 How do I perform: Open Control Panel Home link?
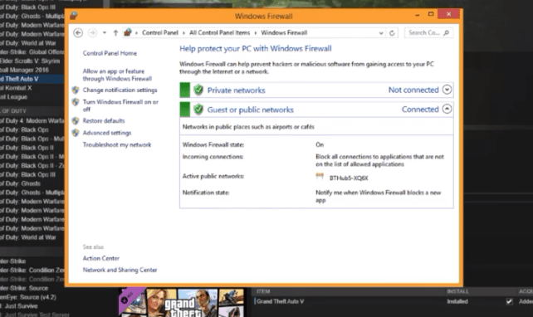pyautogui.click(x=110, y=53)
